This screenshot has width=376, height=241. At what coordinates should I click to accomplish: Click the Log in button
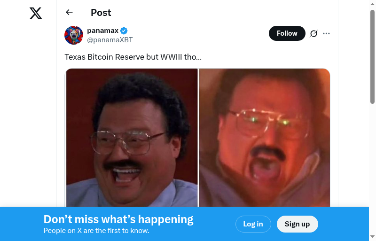coord(253,224)
